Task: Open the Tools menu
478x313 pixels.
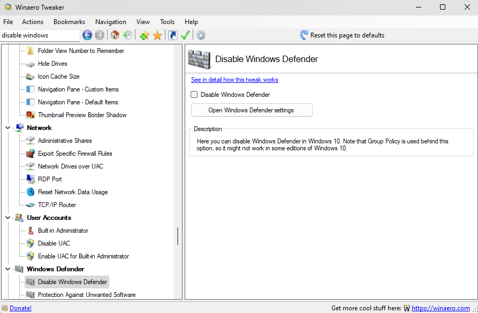Action: point(167,22)
